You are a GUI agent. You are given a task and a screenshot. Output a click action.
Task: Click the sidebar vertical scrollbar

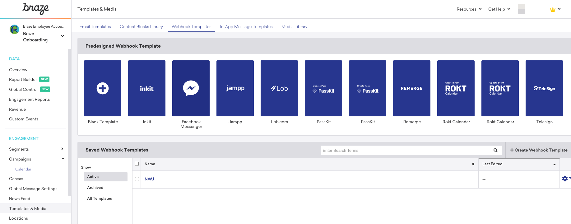coord(69,122)
